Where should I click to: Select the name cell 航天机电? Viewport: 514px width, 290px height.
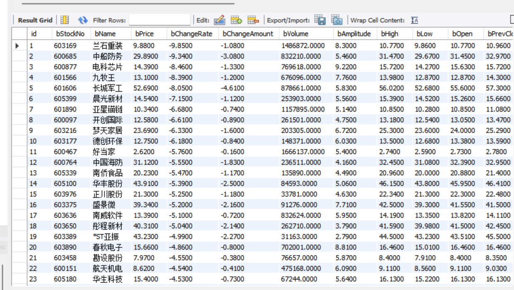coord(108,268)
